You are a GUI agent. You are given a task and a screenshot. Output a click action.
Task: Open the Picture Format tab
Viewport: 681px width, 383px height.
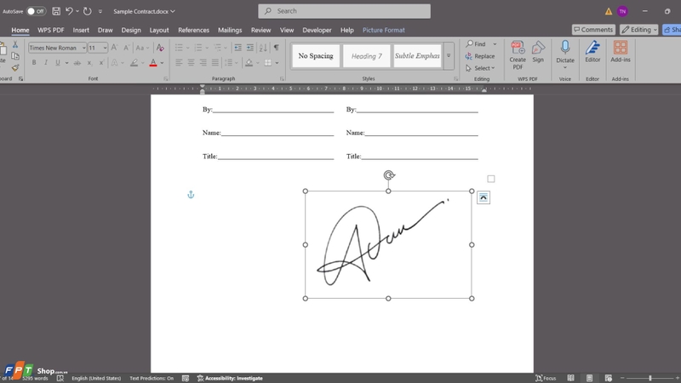point(384,30)
